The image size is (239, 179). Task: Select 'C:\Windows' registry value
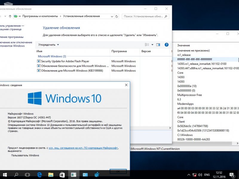(x=185, y=135)
